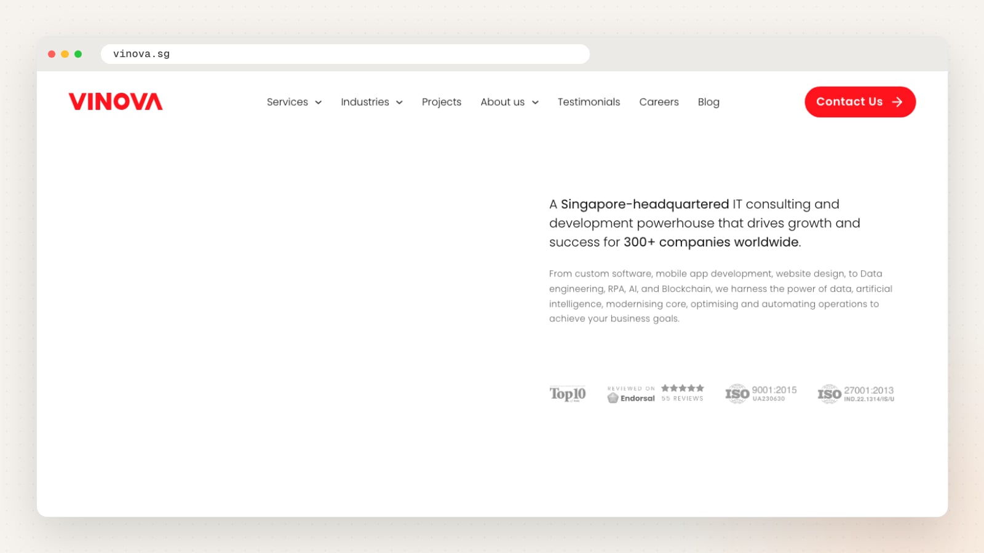Expand the Services dropdown chevron
Viewport: 984px width, 553px height.
pyautogui.click(x=318, y=103)
